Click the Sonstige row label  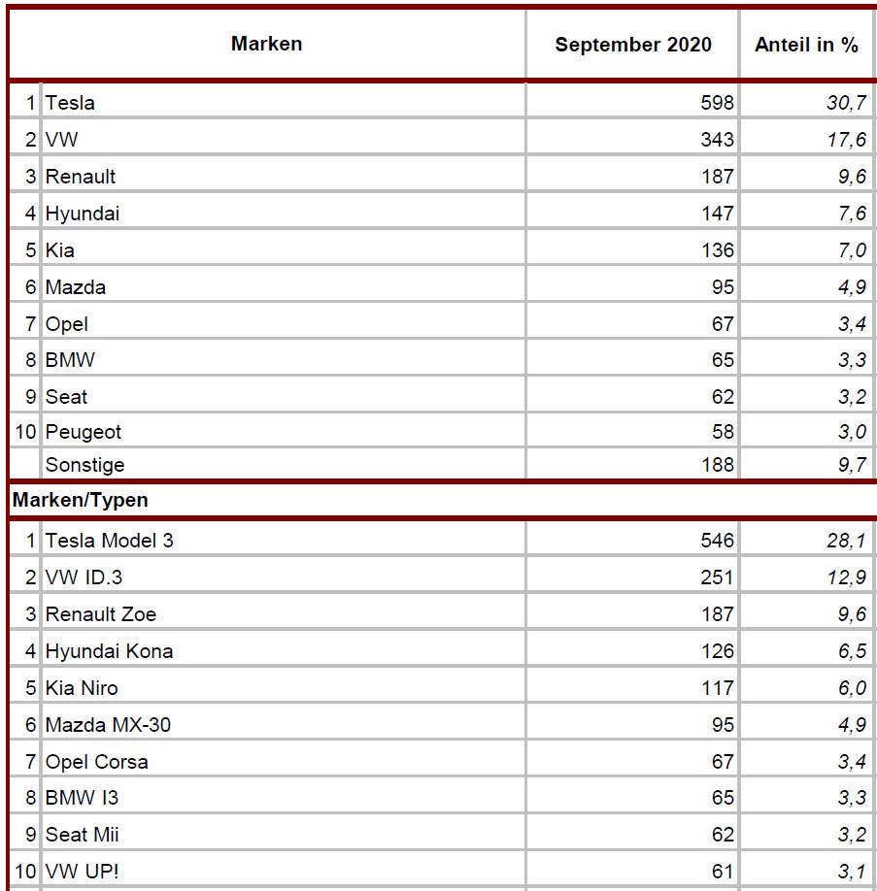coord(85,464)
